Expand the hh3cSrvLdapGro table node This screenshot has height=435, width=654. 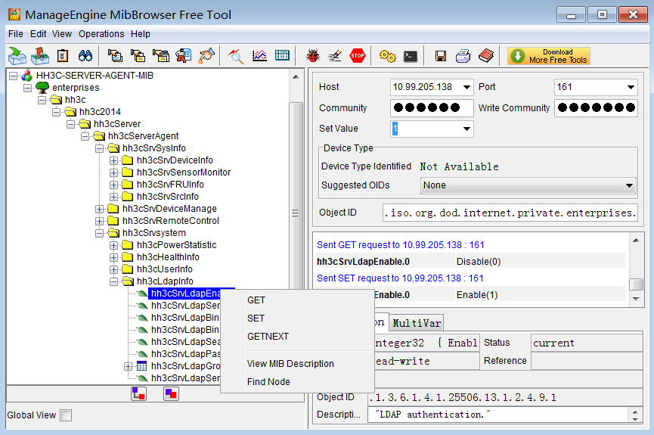coord(128,367)
